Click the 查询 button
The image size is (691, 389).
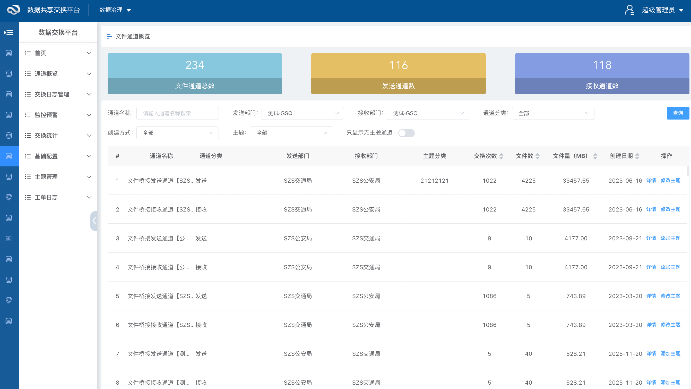coord(678,113)
